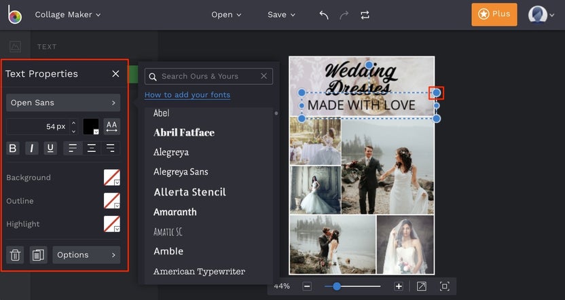Click the zoom level slider handle
This screenshot has height=300, width=565.
[337, 286]
